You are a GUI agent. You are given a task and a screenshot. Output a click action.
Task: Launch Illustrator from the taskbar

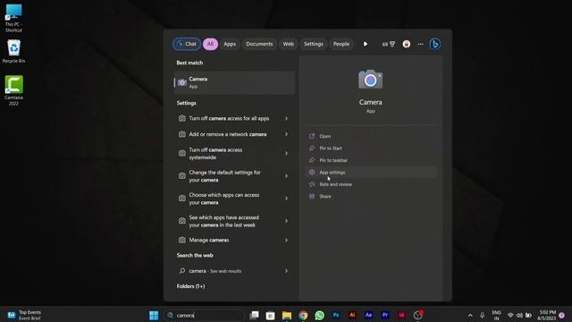click(352, 315)
